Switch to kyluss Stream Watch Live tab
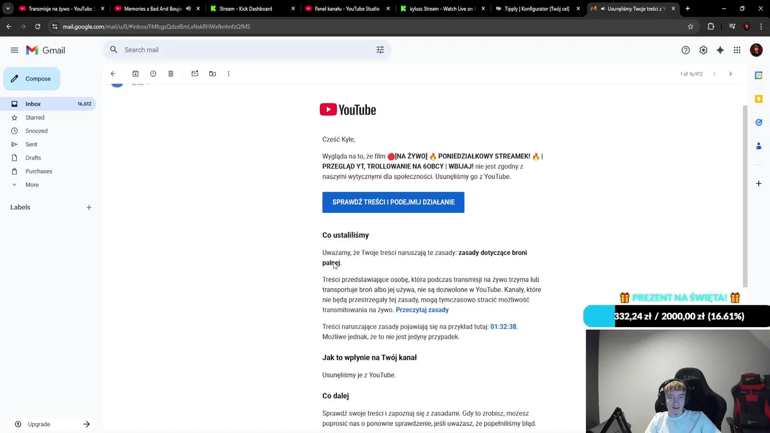770x433 pixels. pos(442,8)
